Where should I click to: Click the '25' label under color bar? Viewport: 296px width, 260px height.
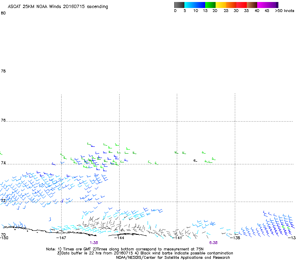[x=226, y=11]
